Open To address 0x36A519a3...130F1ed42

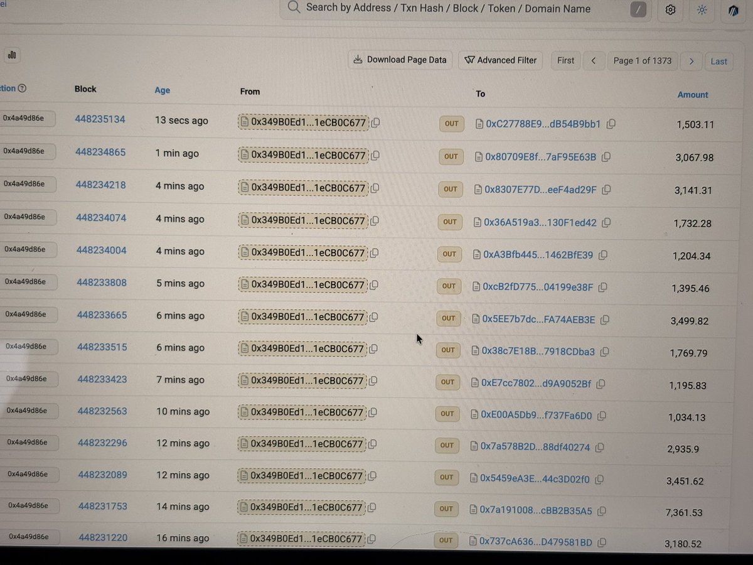click(540, 223)
